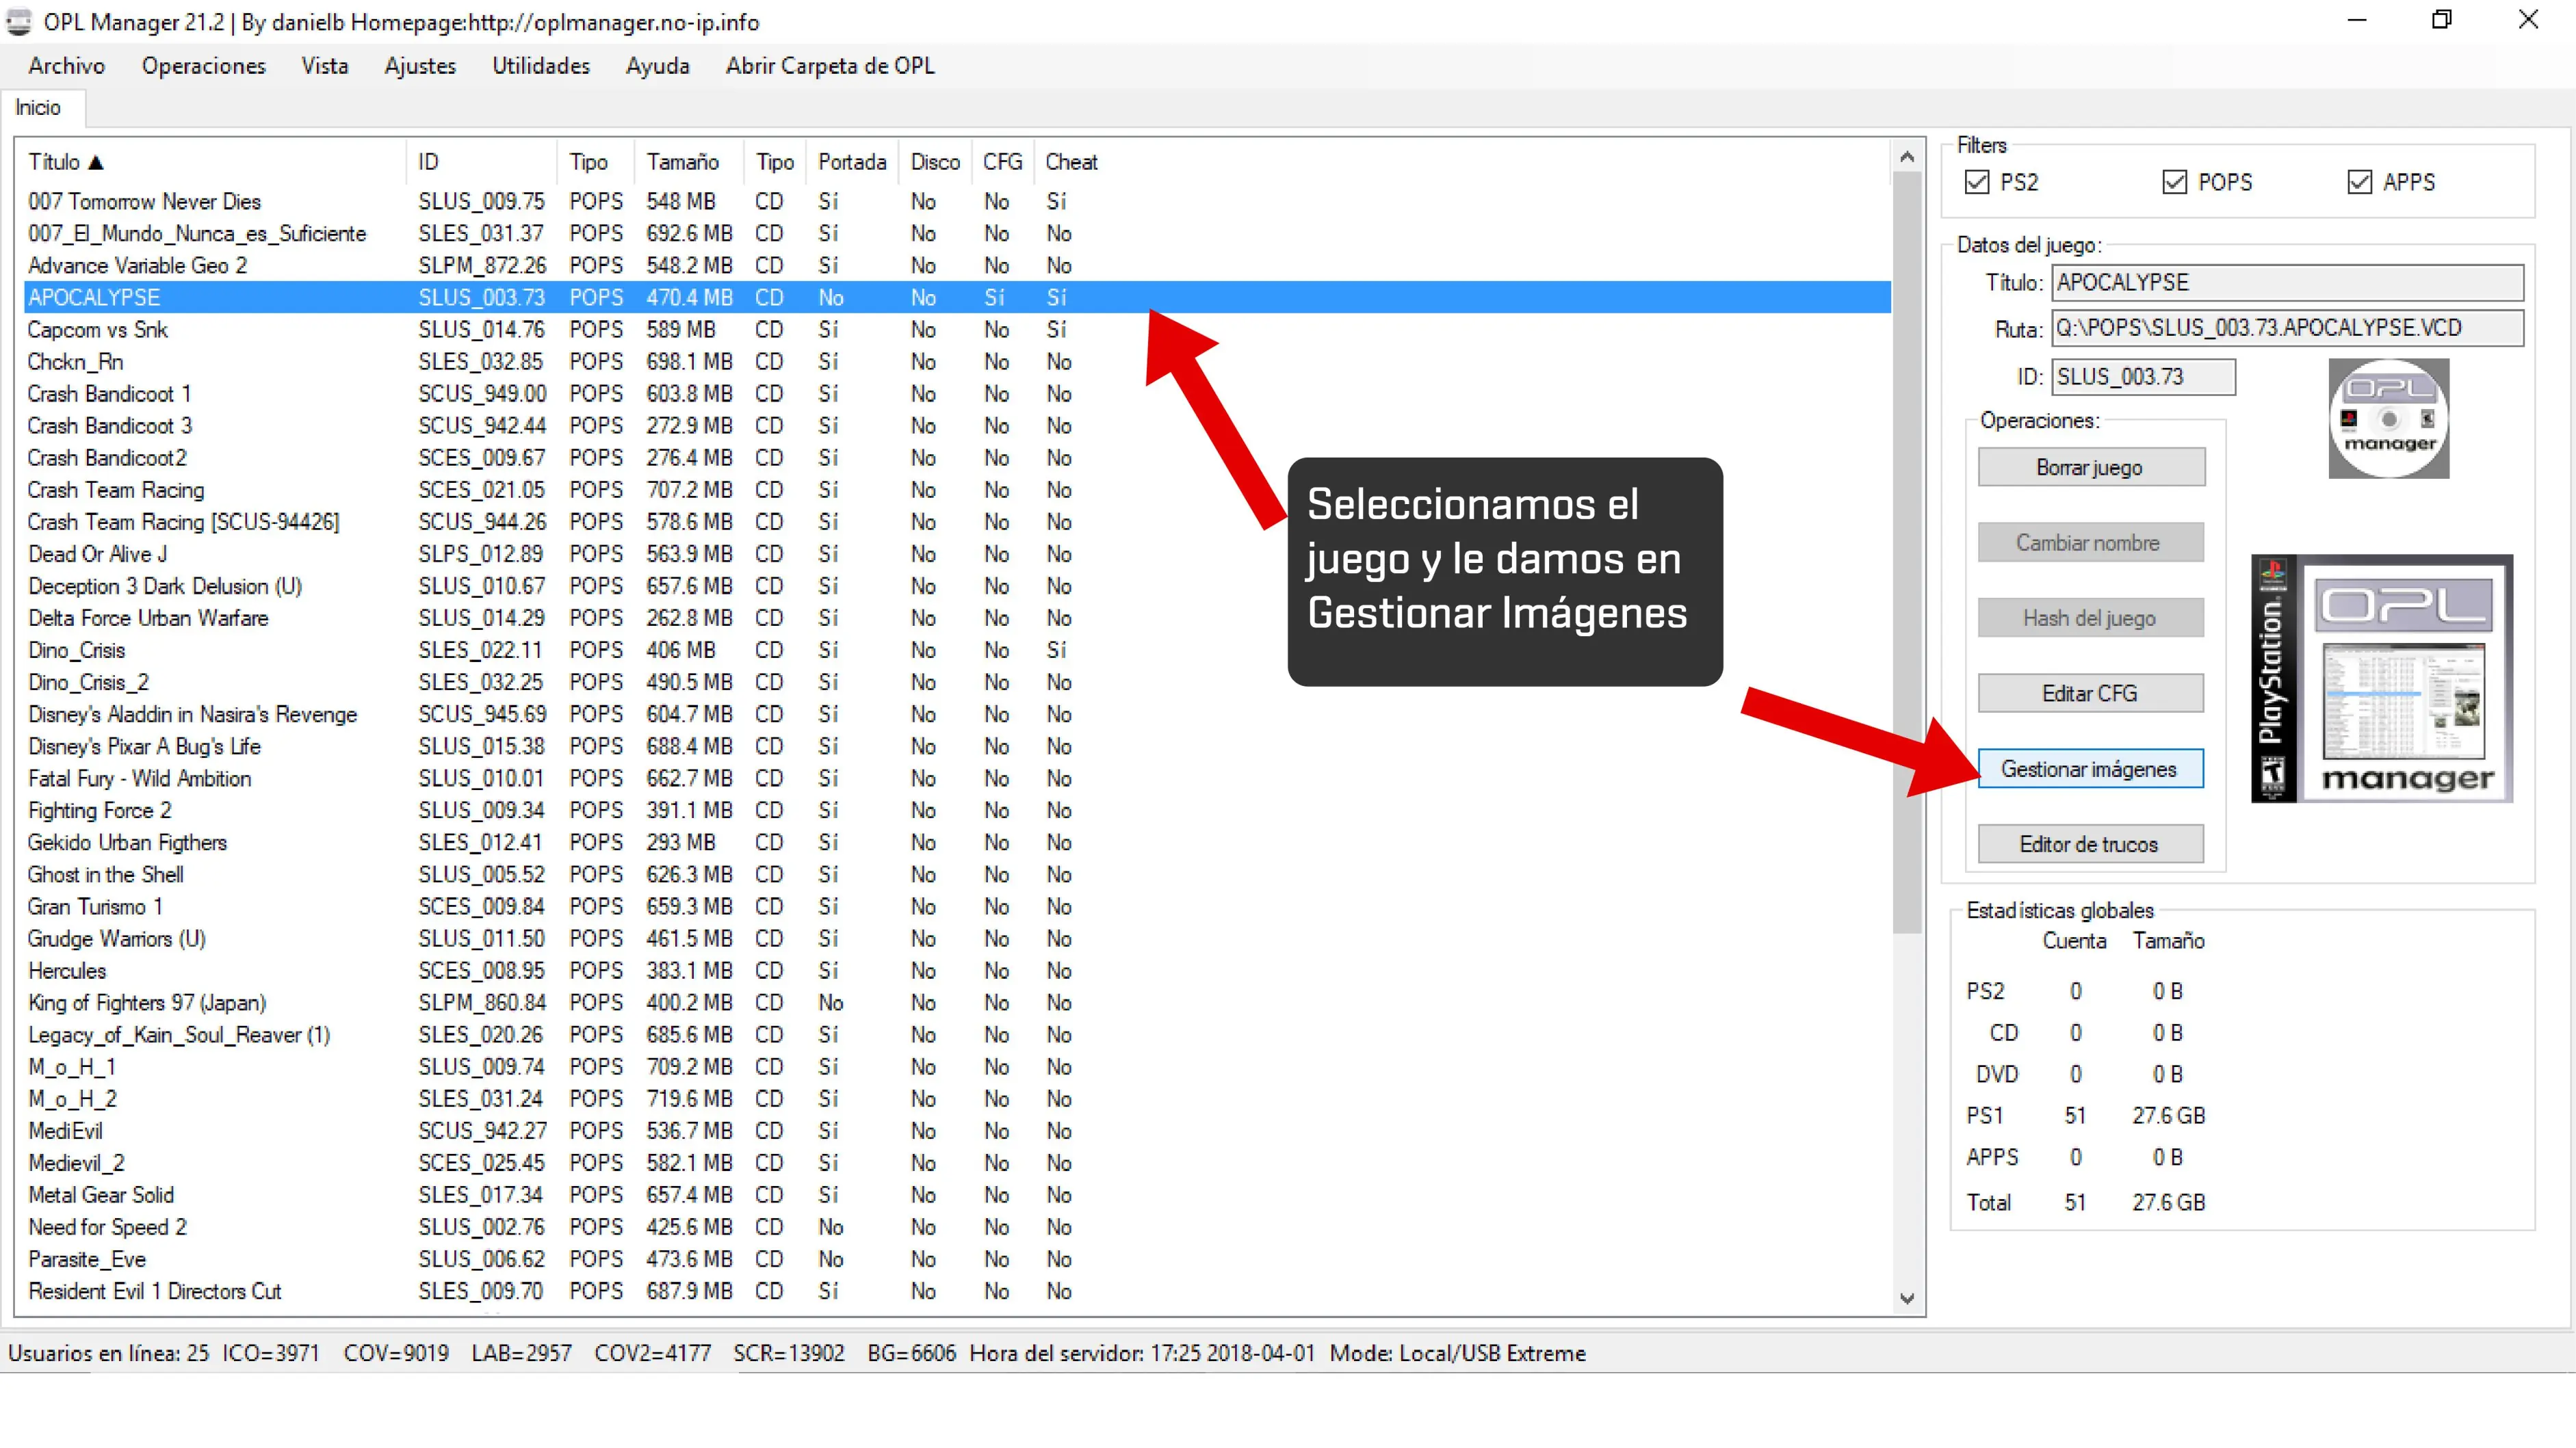
Task: Click the Gestionar imágenes button
Action: [x=2091, y=769]
